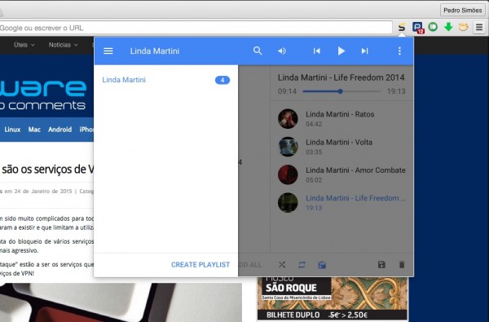Open the Chrome main menu
Image resolution: width=489 pixels, height=322 pixels.
pos(479,28)
